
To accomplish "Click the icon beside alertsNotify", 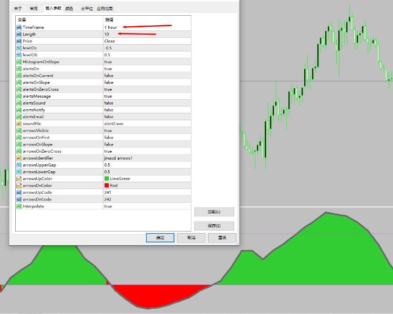I will (x=19, y=110).
